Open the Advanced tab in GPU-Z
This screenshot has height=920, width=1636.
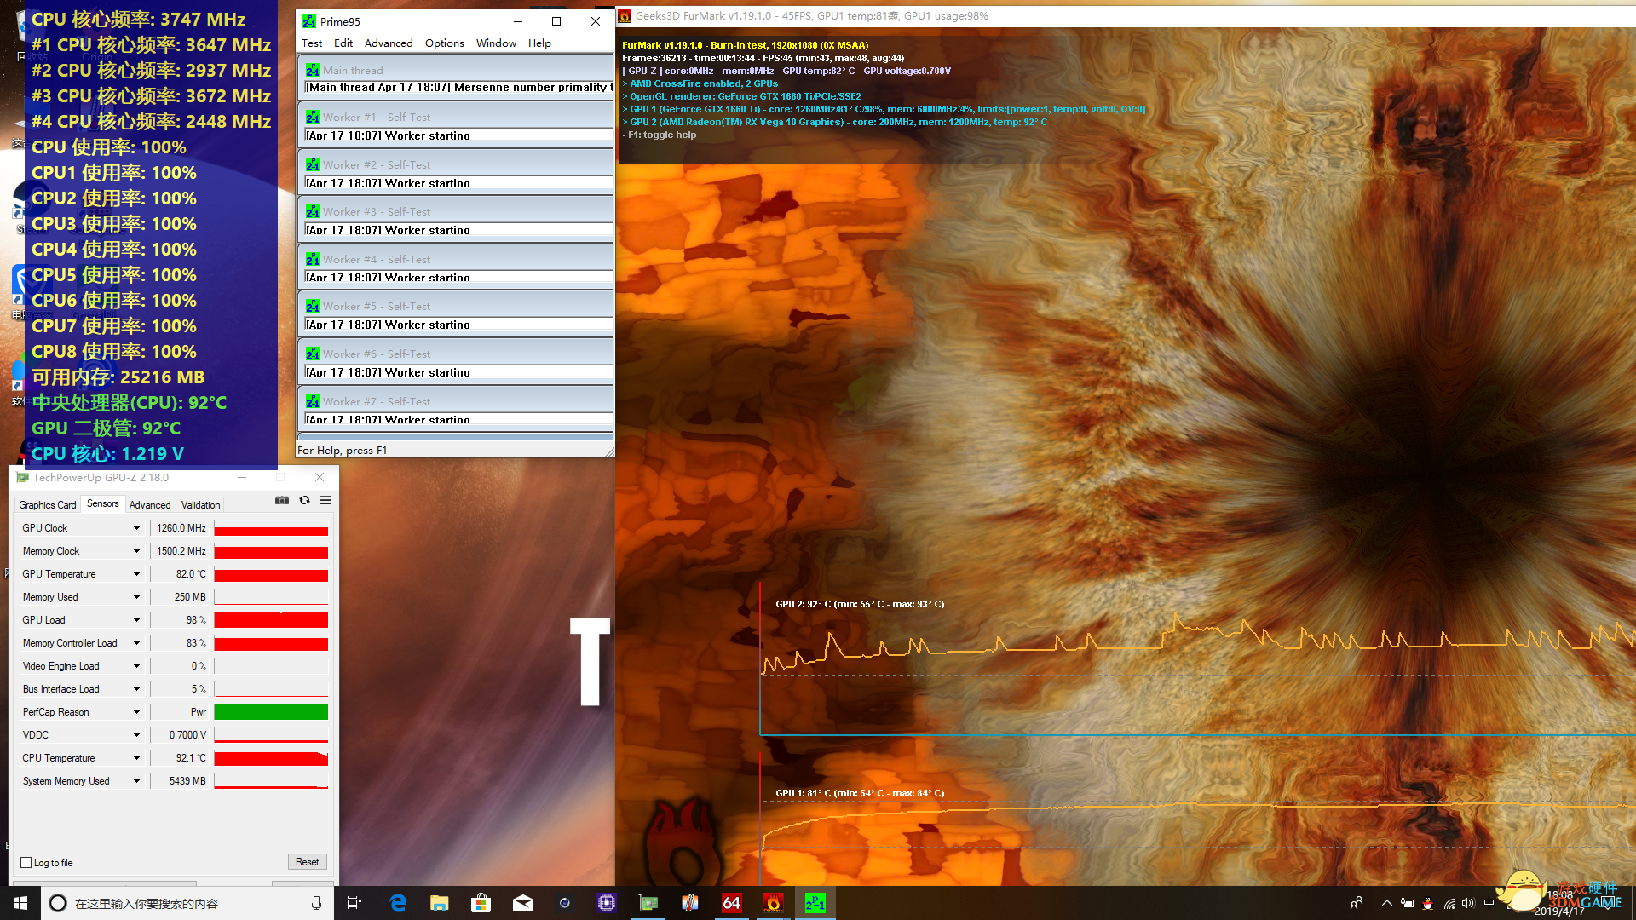(x=150, y=505)
